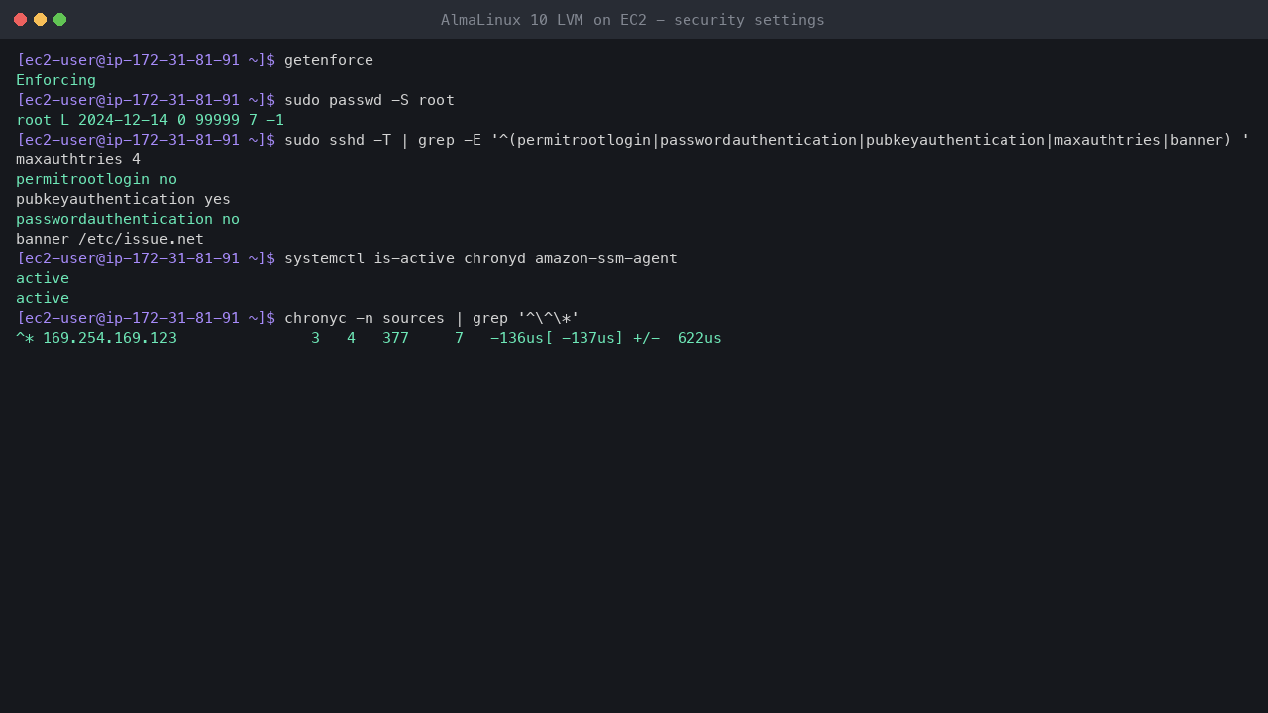Click "amazon-ssm-agent" in the systemctl command
Screen dimensions: 1268x713
[x=606, y=258]
